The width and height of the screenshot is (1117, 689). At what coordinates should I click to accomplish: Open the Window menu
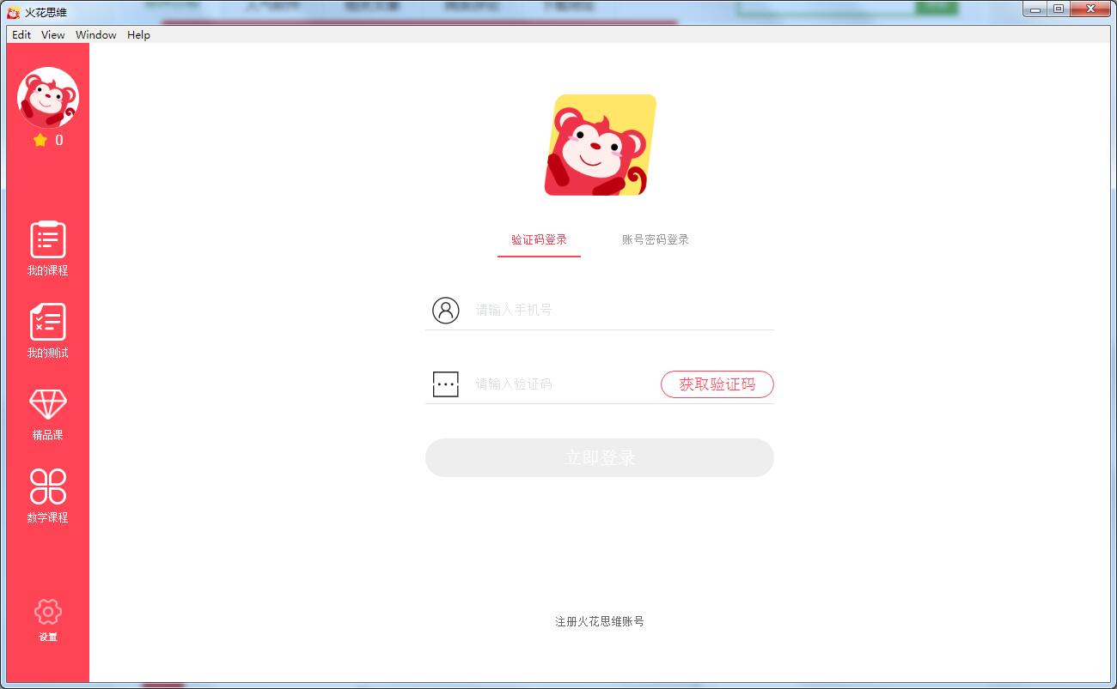click(95, 34)
